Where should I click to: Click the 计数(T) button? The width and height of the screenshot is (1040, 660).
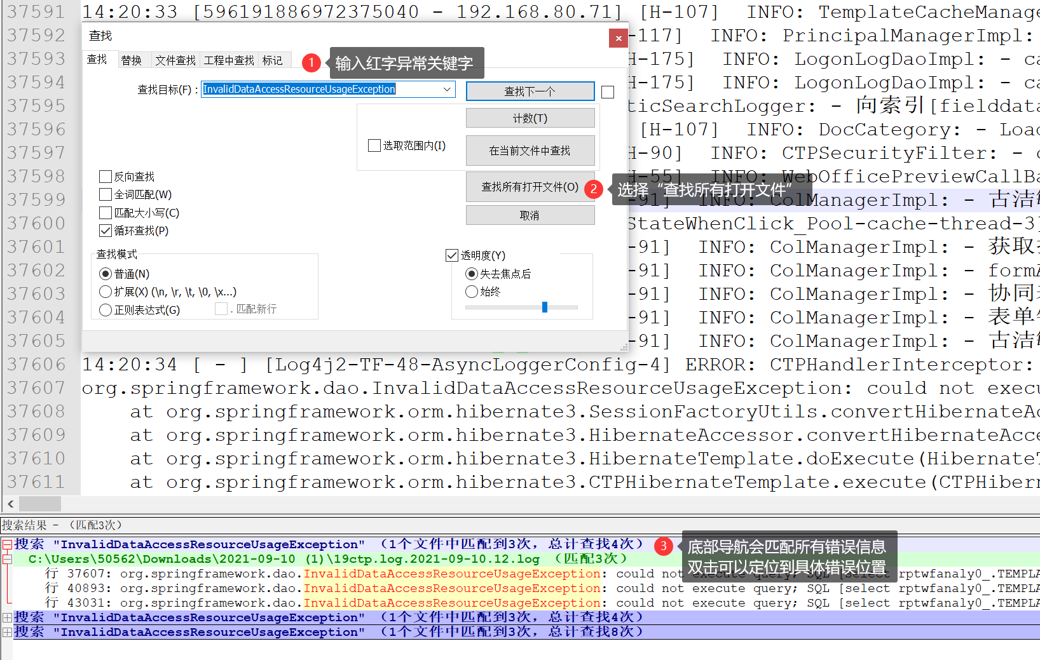click(530, 118)
